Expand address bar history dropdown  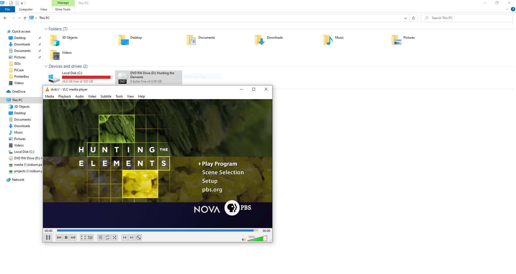tap(405, 18)
